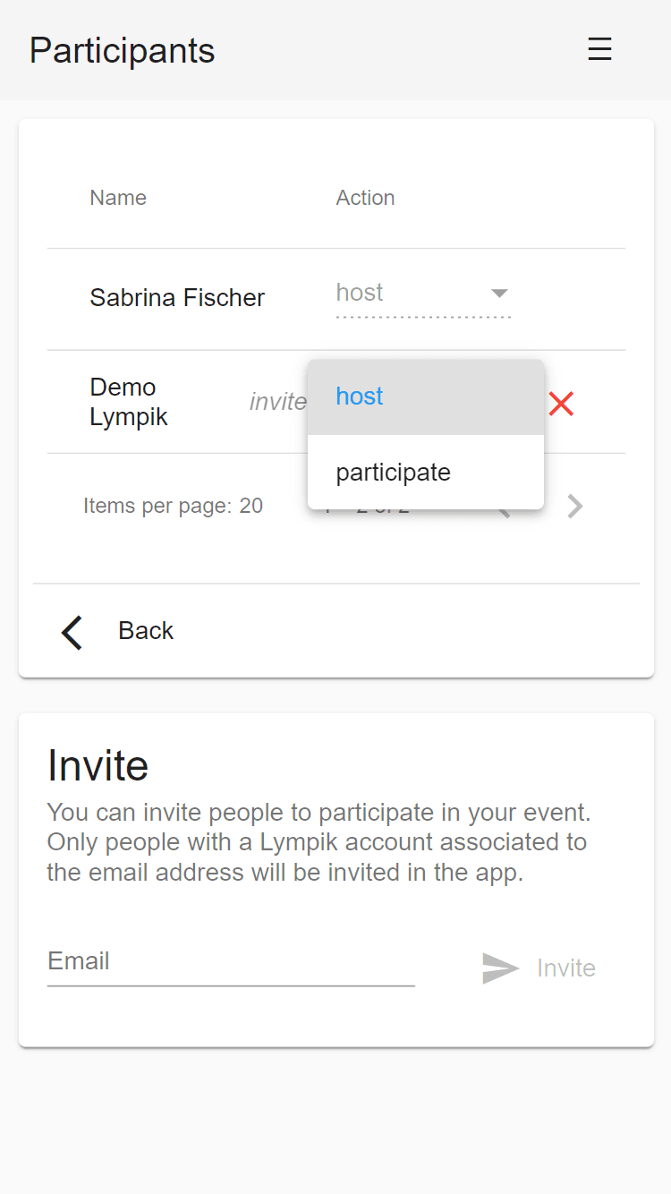Screen dimensions: 671x1194
Task: Click the back chevron arrow icon
Action: tap(72, 632)
